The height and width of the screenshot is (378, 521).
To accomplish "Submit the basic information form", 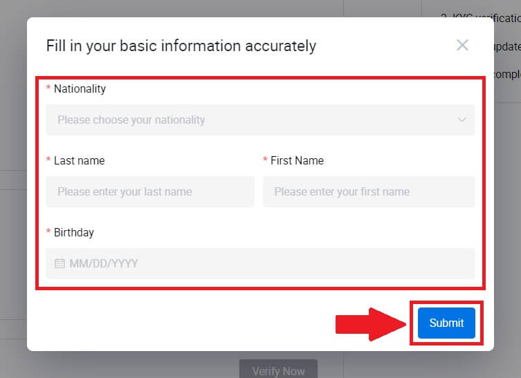I will (x=446, y=323).
